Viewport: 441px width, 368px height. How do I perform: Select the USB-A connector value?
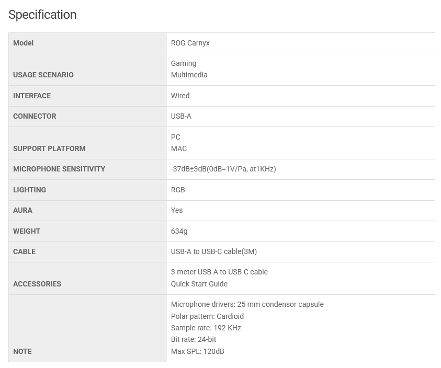point(181,116)
